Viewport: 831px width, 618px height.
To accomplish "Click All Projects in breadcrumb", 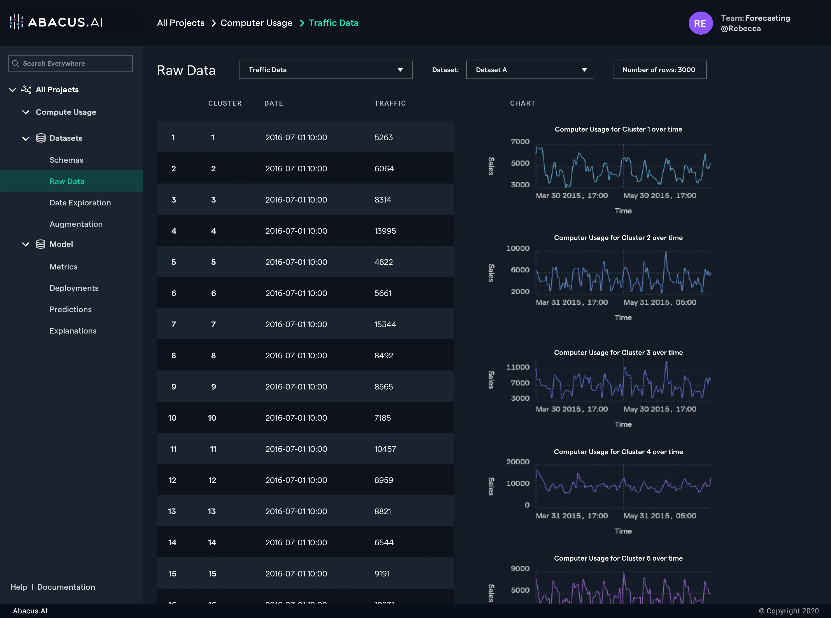I will pos(181,23).
